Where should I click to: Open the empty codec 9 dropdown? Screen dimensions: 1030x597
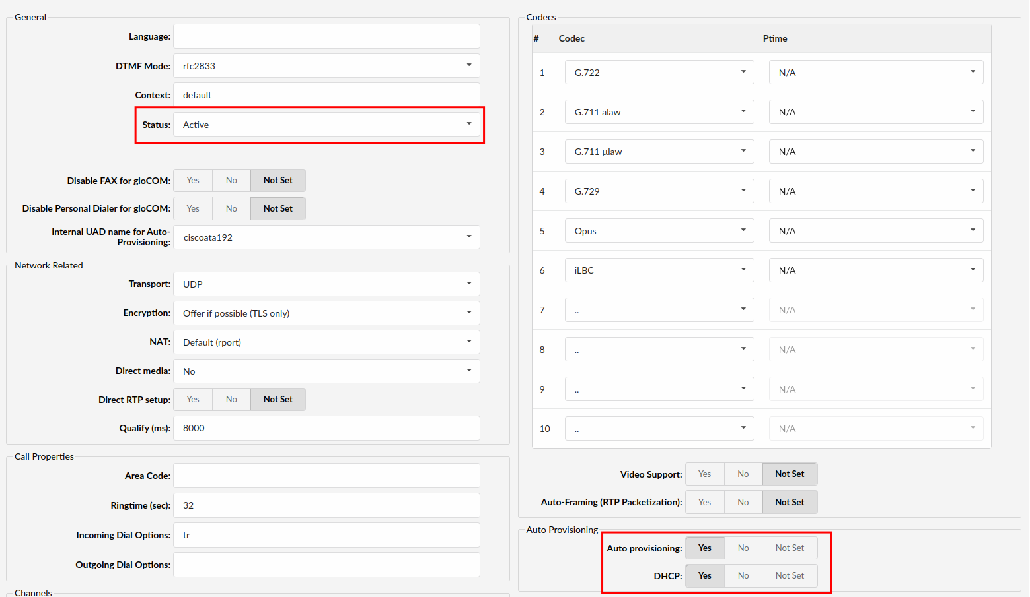(659, 389)
